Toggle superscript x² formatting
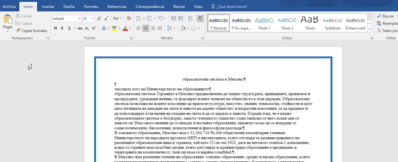The width and height of the screenshot is (398, 162). pyautogui.click(x=94, y=28)
